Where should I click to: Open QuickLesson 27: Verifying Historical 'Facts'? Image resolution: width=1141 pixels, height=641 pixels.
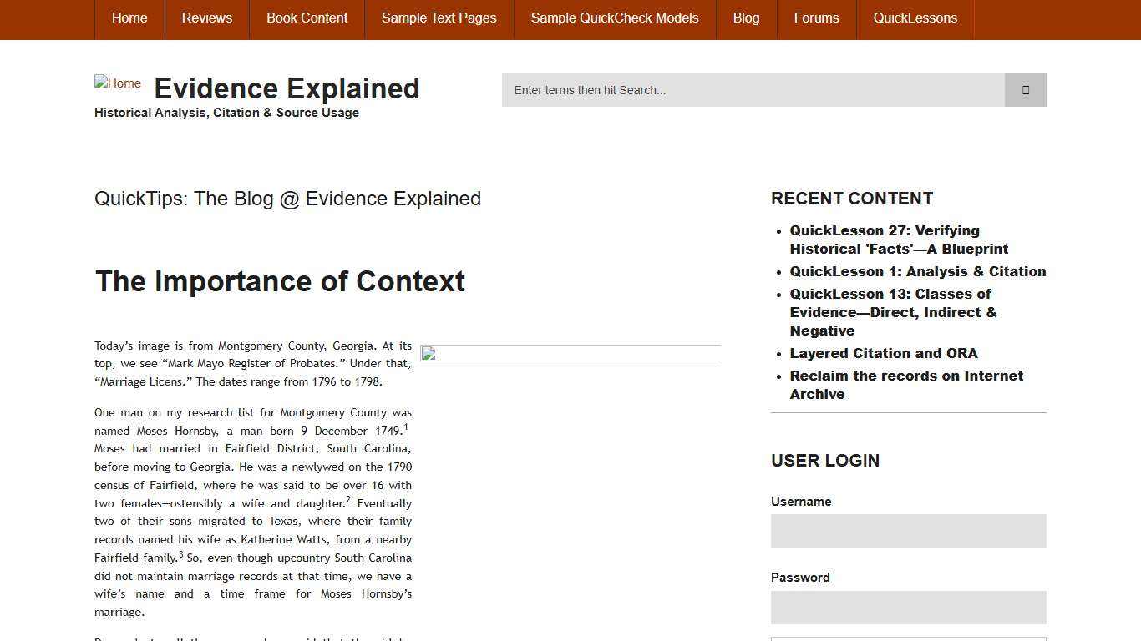(x=899, y=240)
